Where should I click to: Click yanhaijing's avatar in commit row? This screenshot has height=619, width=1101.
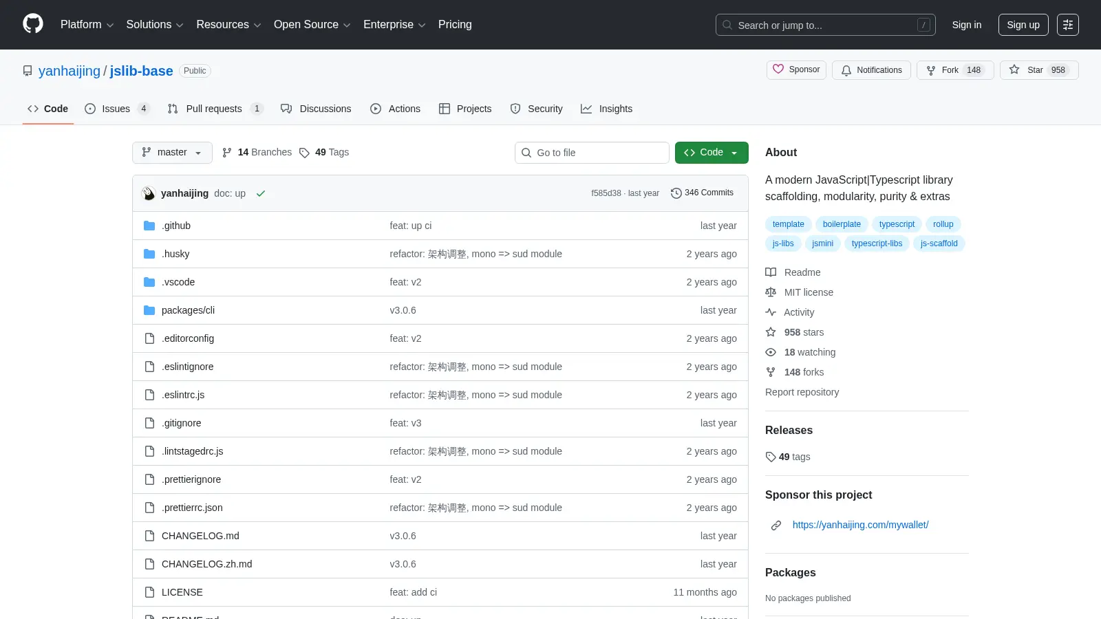149,193
